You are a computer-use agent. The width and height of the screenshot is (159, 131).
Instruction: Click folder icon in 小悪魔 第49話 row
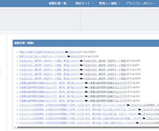pyautogui.click(x=86, y=88)
